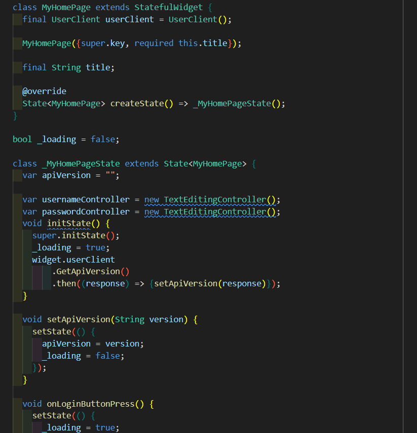
Task: Click the @override annotation
Action: 44,91
